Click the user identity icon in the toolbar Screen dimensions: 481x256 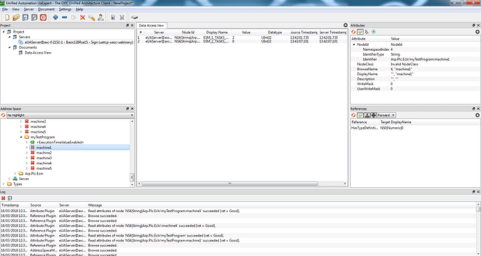pyautogui.click(x=100, y=17)
